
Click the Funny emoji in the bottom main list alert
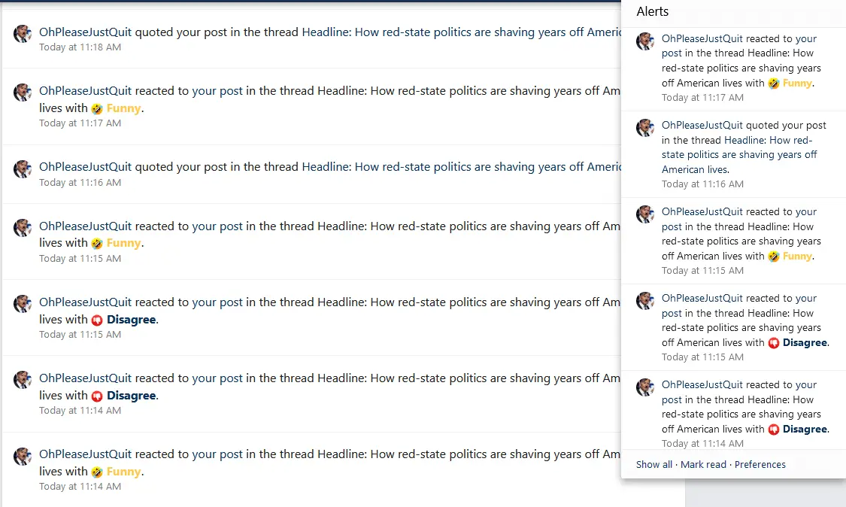click(x=97, y=472)
